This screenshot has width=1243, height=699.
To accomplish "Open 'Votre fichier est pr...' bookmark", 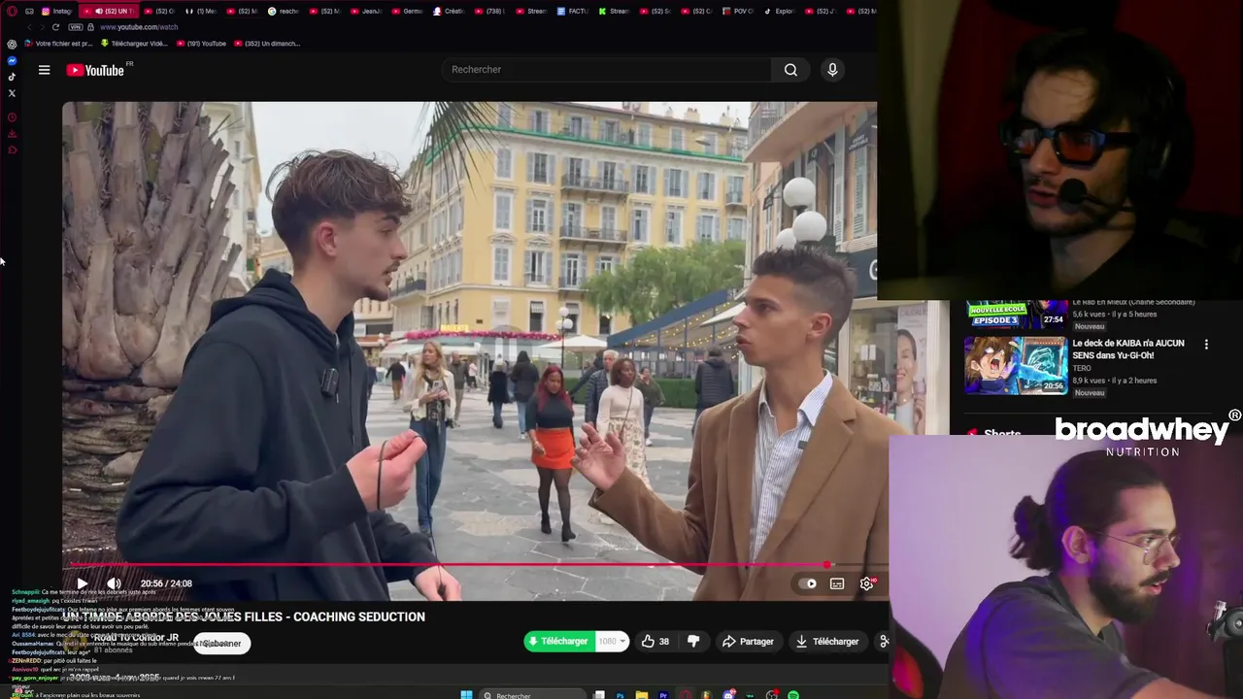I will [x=58, y=44].
